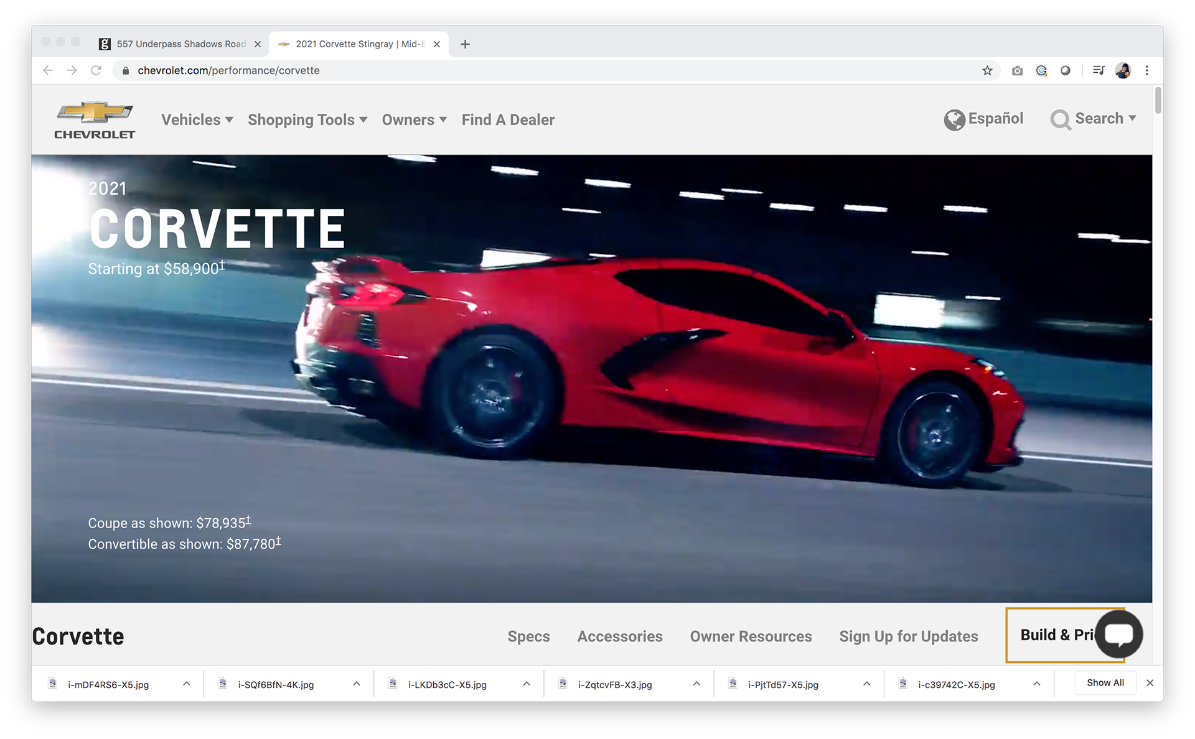Open the downloaded i-LKDb3cC-X5.jpg file
This screenshot has width=1195, height=739.
(447, 684)
